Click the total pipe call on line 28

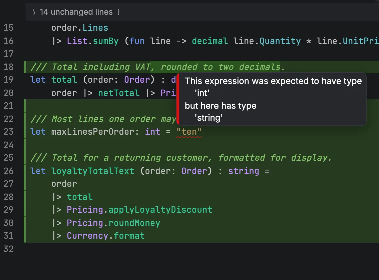[x=80, y=197]
